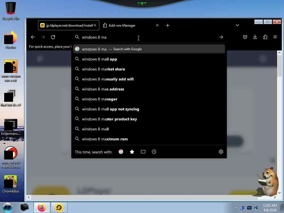Image resolution: width=284 pixels, height=213 pixels.
Task: Expand the list all tabs chevron
Action: [x=237, y=25]
